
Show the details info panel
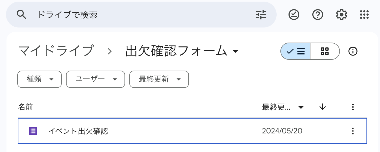353,51
